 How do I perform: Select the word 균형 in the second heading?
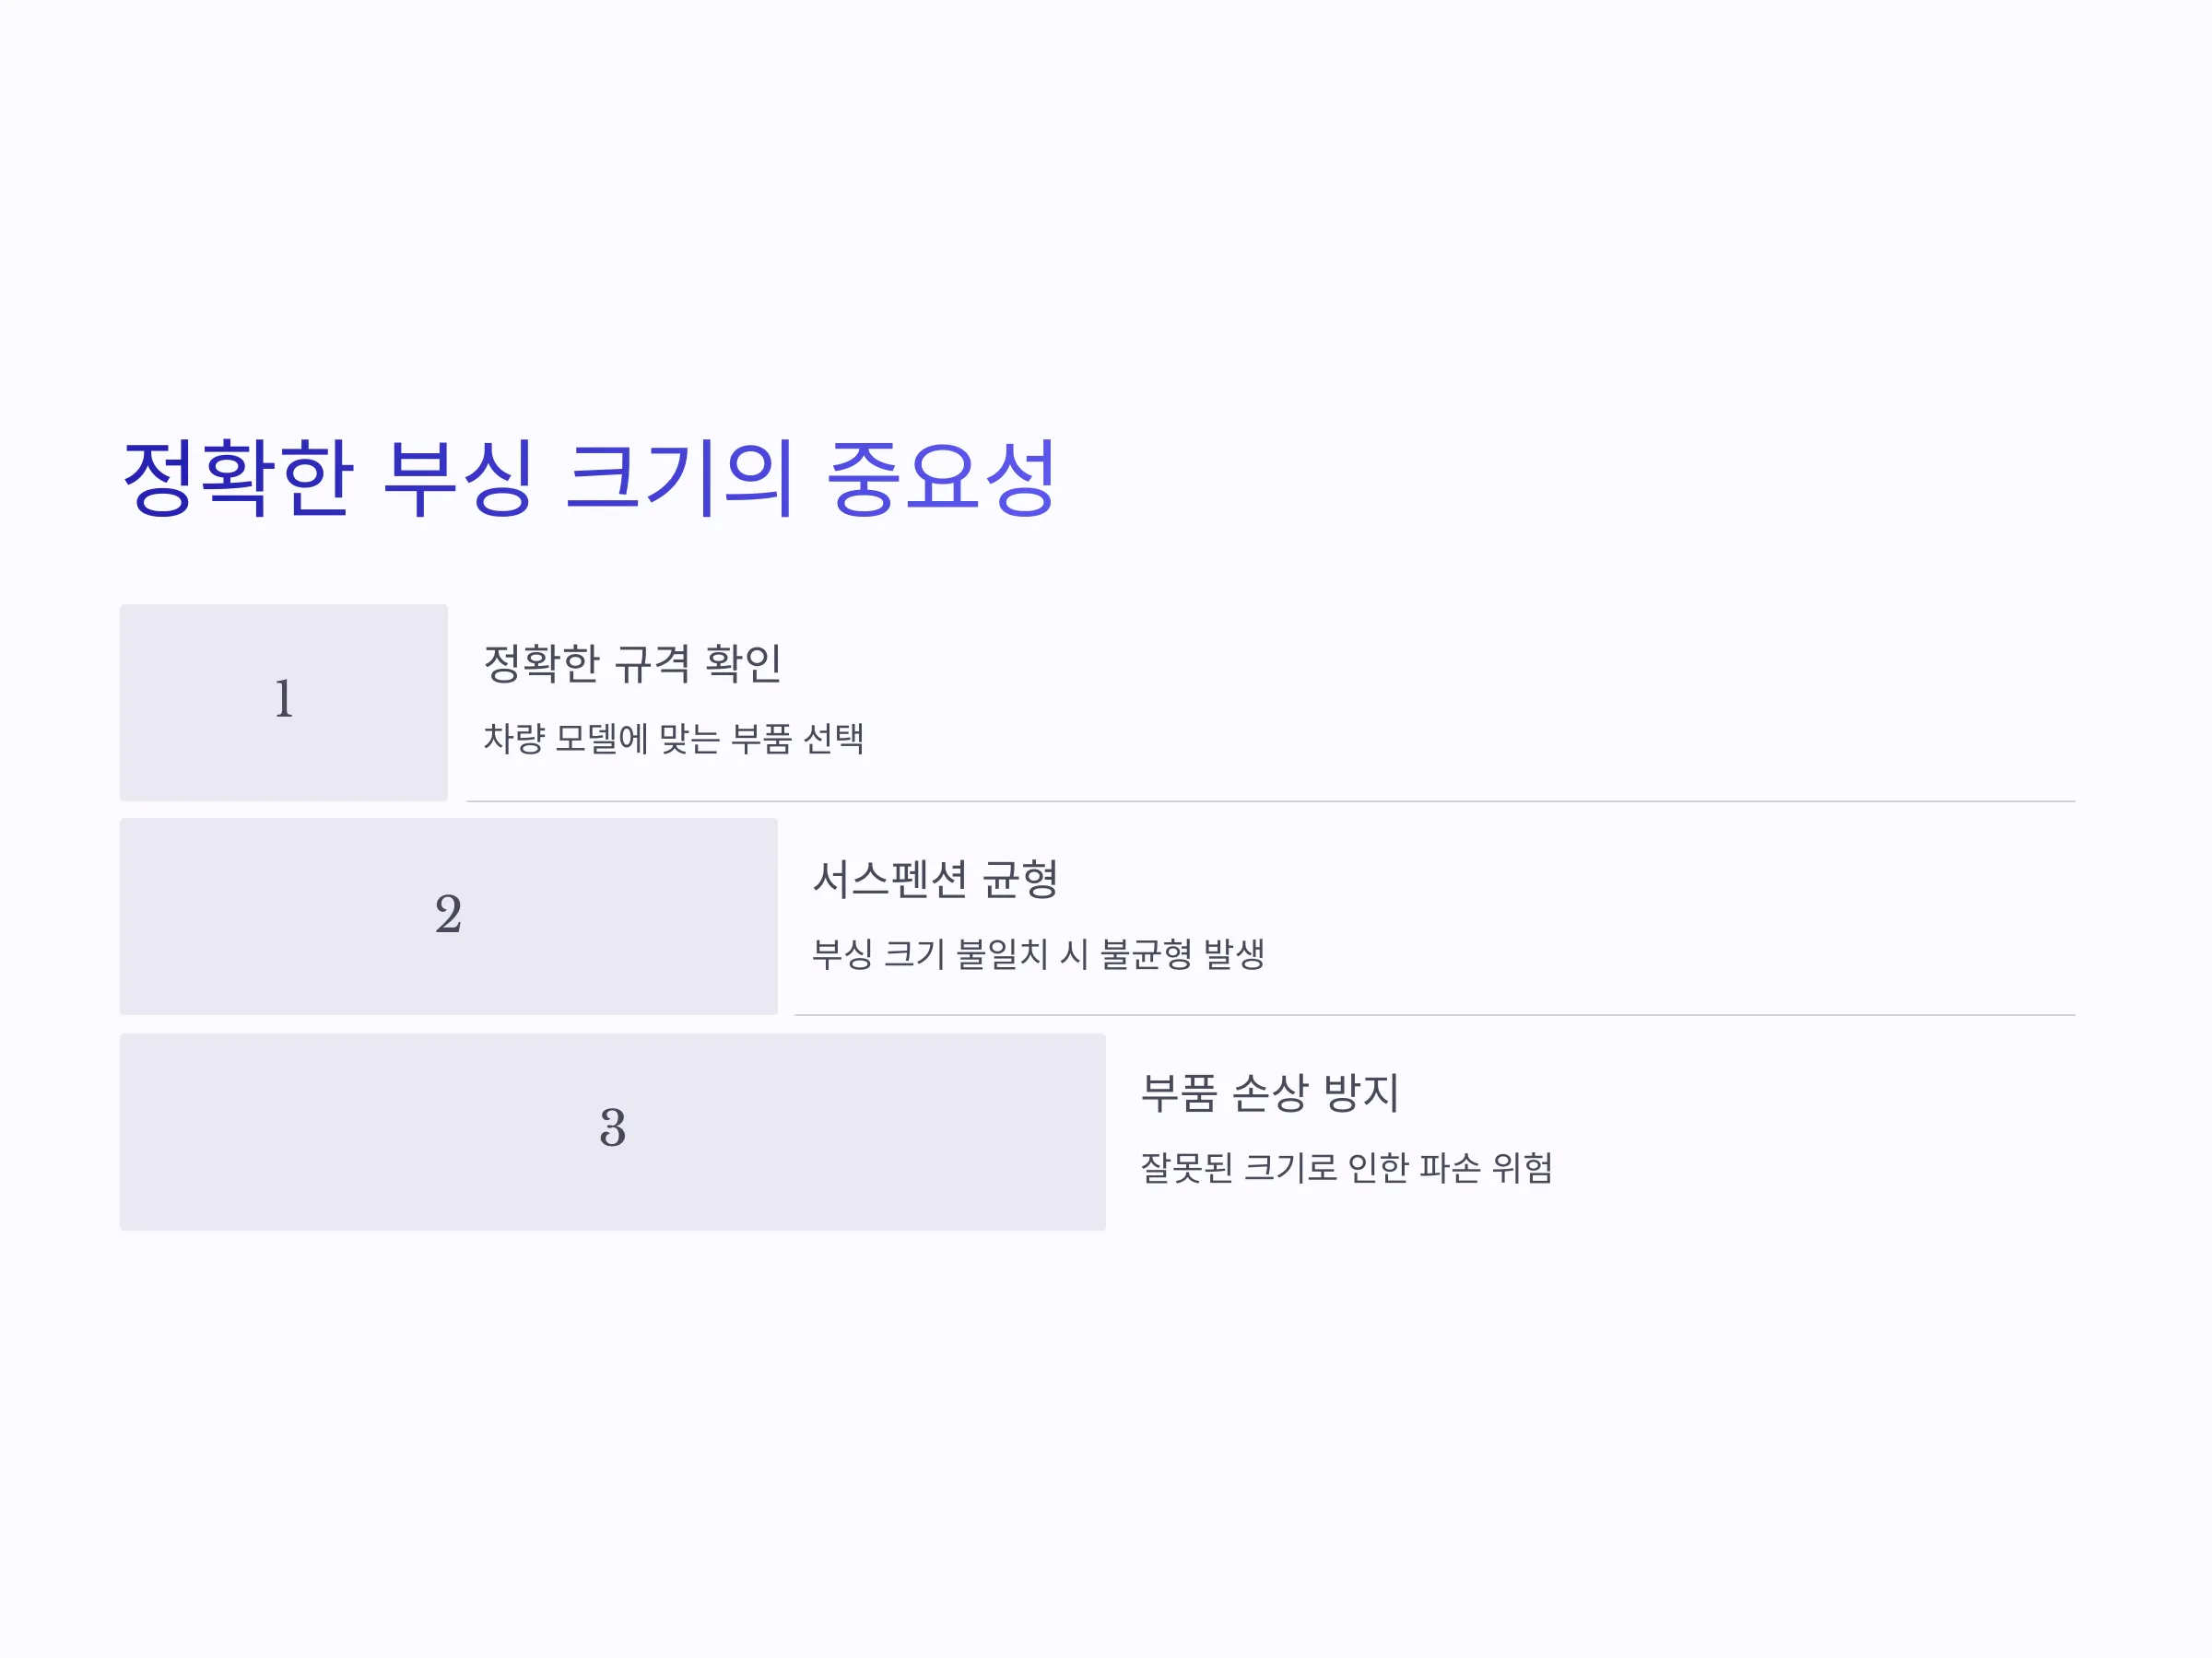pyautogui.click(x=1020, y=880)
